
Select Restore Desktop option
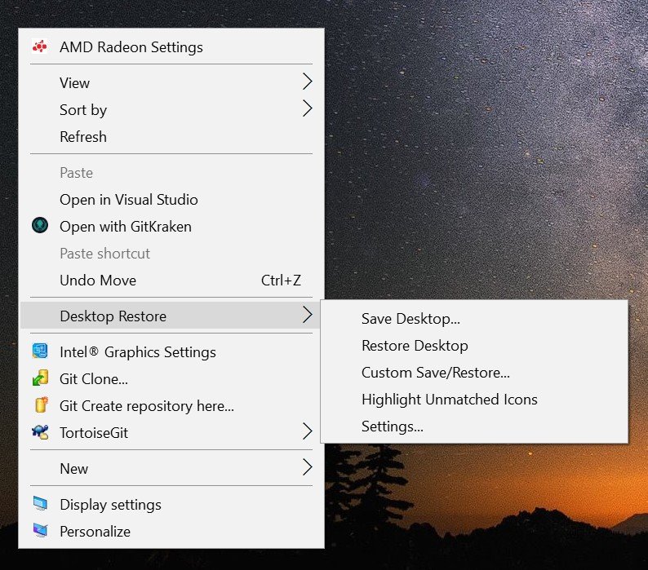click(x=415, y=346)
